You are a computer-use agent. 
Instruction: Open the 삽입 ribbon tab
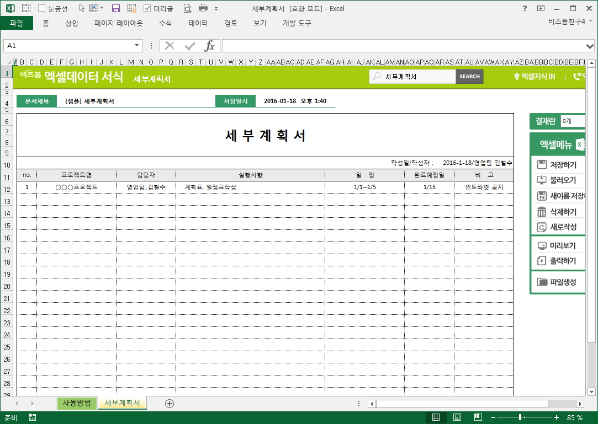pos(72,23)
